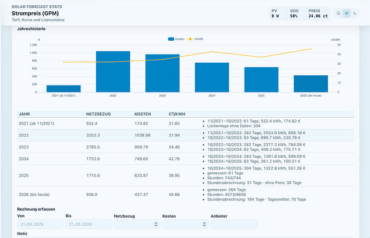Click the 2024 cost bar
The image size is (370, 238).
pyautogui.click(x=212, y=77)
